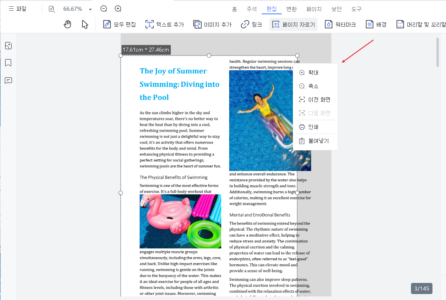
Task: Open the comments sidebar panel
Action: click(8, 81)
